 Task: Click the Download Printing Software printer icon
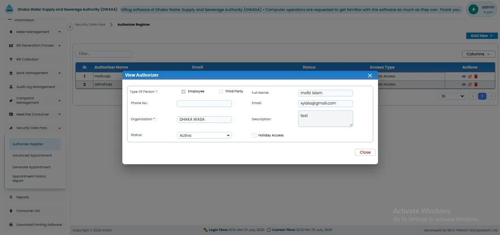pyautogui.click(x=11, y=225)
